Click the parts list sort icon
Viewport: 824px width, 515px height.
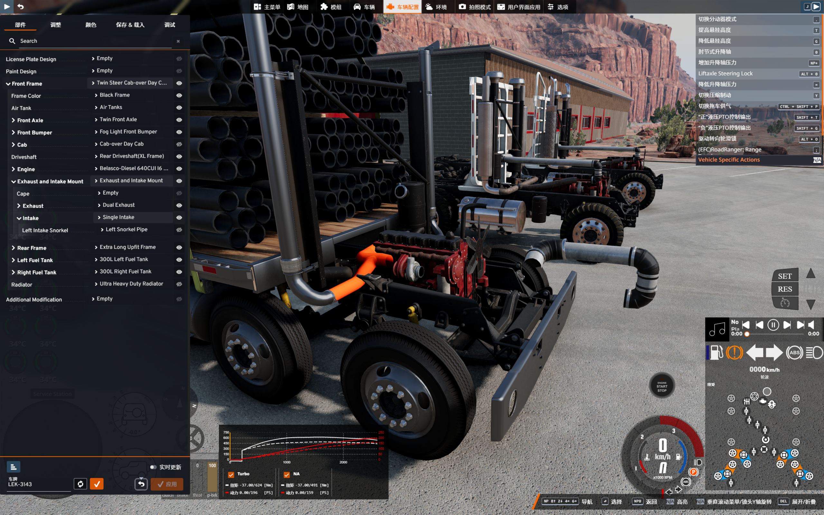click(13, 467)
